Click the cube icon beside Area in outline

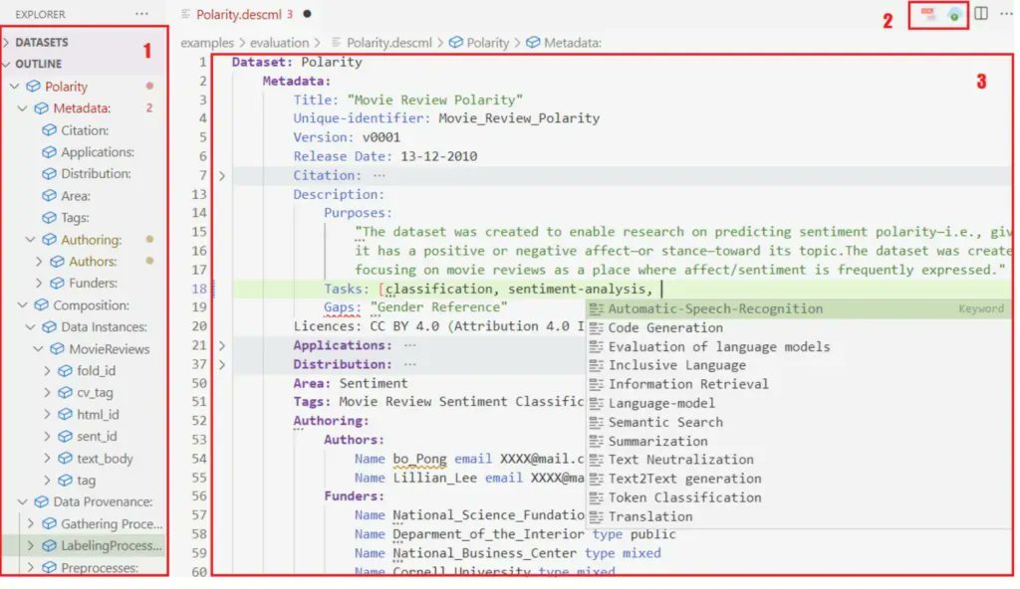click(x=50, y=196)
